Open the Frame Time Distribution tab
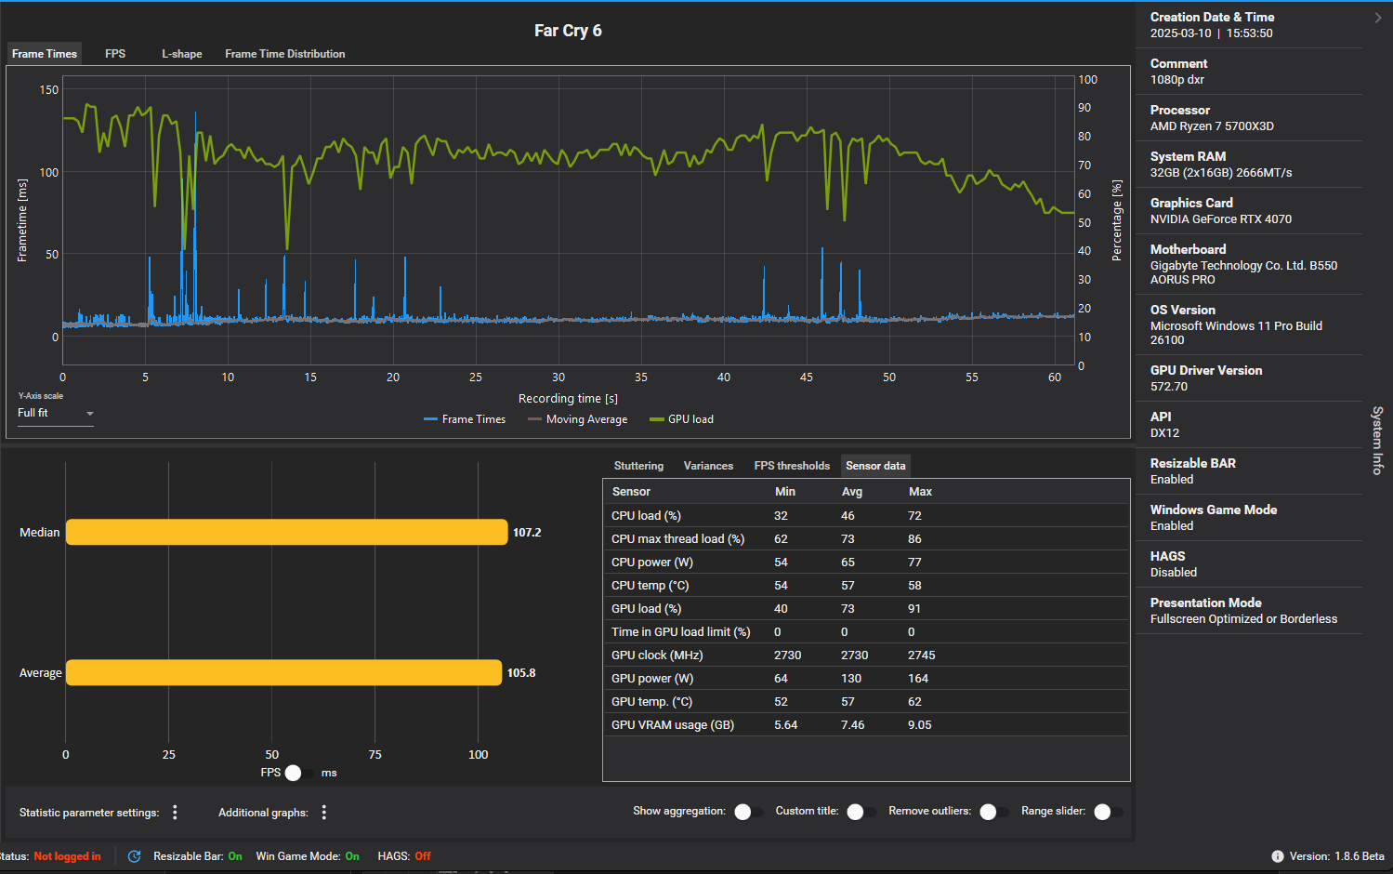1393x874 pixels. coord(285,54)
